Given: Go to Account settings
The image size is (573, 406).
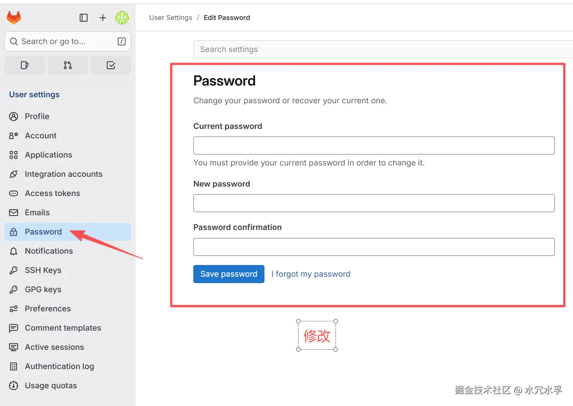Looking at the screenshot, I should 41,136.
